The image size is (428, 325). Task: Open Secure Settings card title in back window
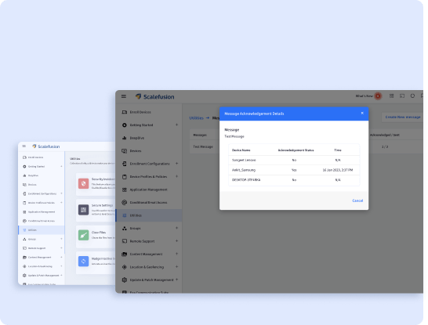[103, 205]
